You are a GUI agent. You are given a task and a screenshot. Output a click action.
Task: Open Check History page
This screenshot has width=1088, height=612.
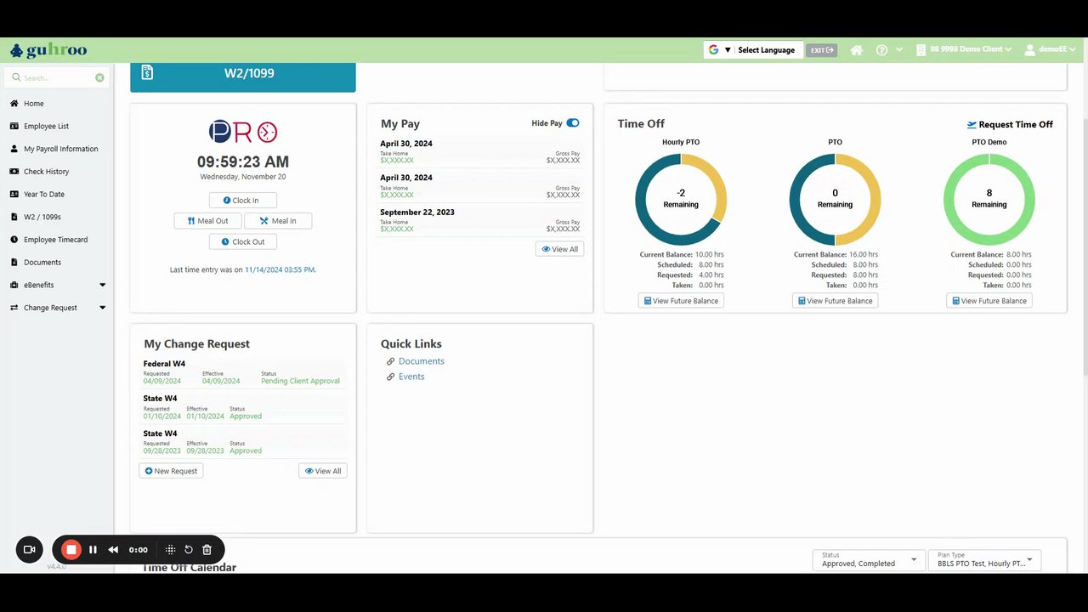46,172
